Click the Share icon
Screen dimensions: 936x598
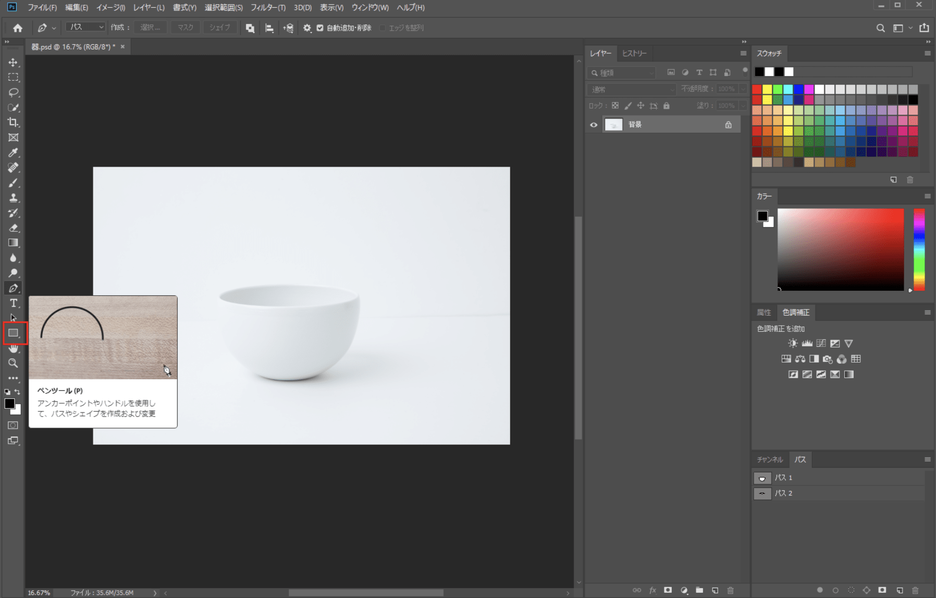tap(924, 28)
